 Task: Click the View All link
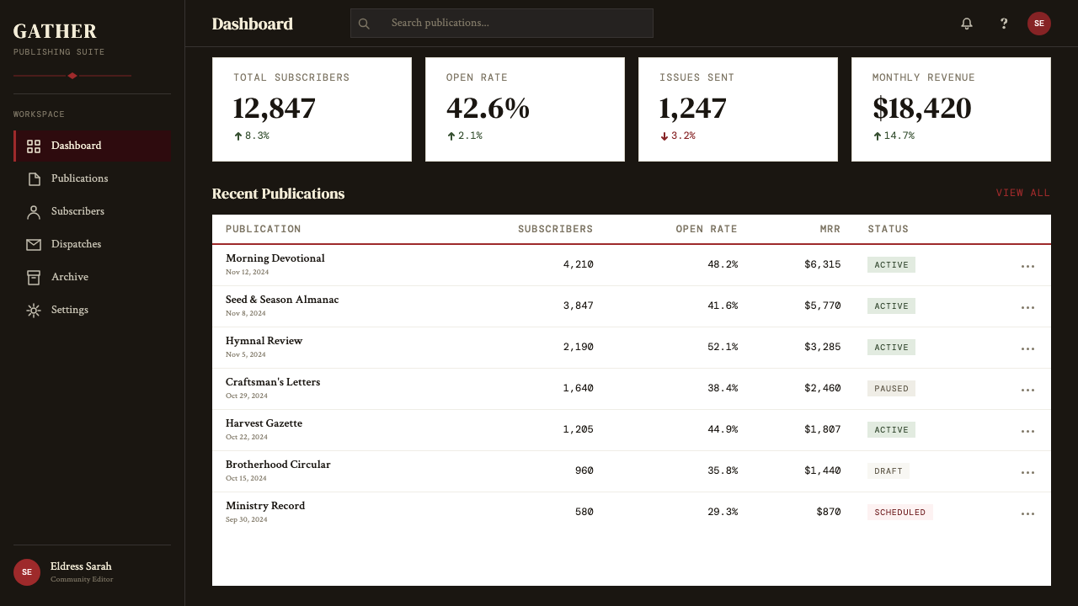tap(1023, 194)
